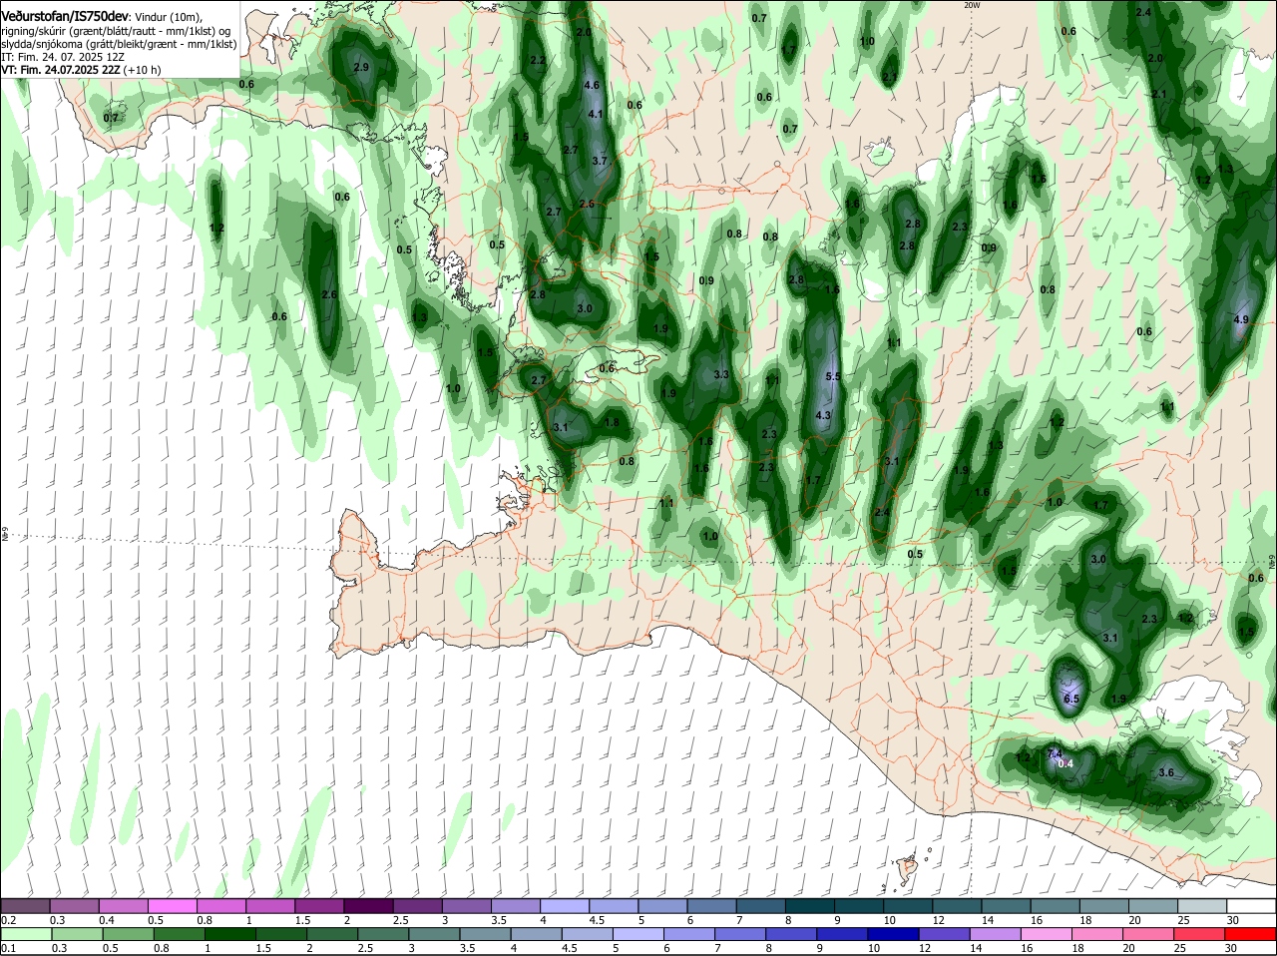Viewport: 1277px width, 956px height.
Task: Click the 7.4 precipitation value
Action: tap(1056, 752)
